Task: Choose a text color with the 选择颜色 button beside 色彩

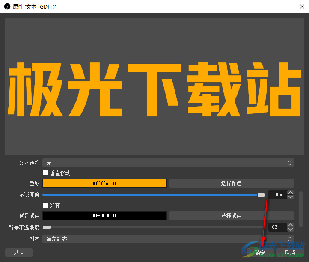Action: [232, 183]
